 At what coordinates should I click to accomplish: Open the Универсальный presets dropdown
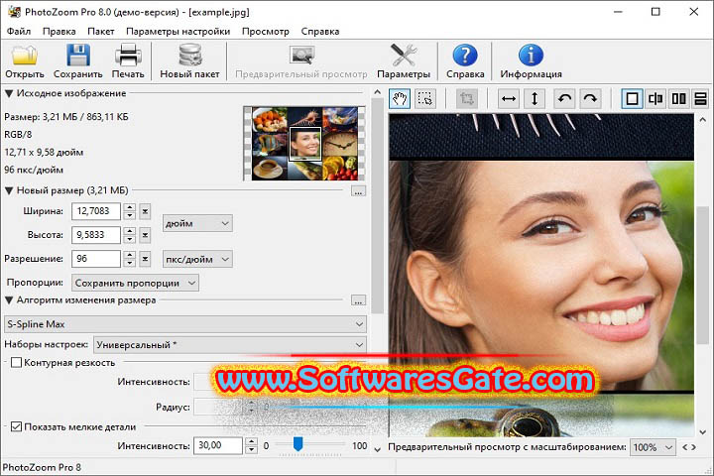[x=230, y=345]
